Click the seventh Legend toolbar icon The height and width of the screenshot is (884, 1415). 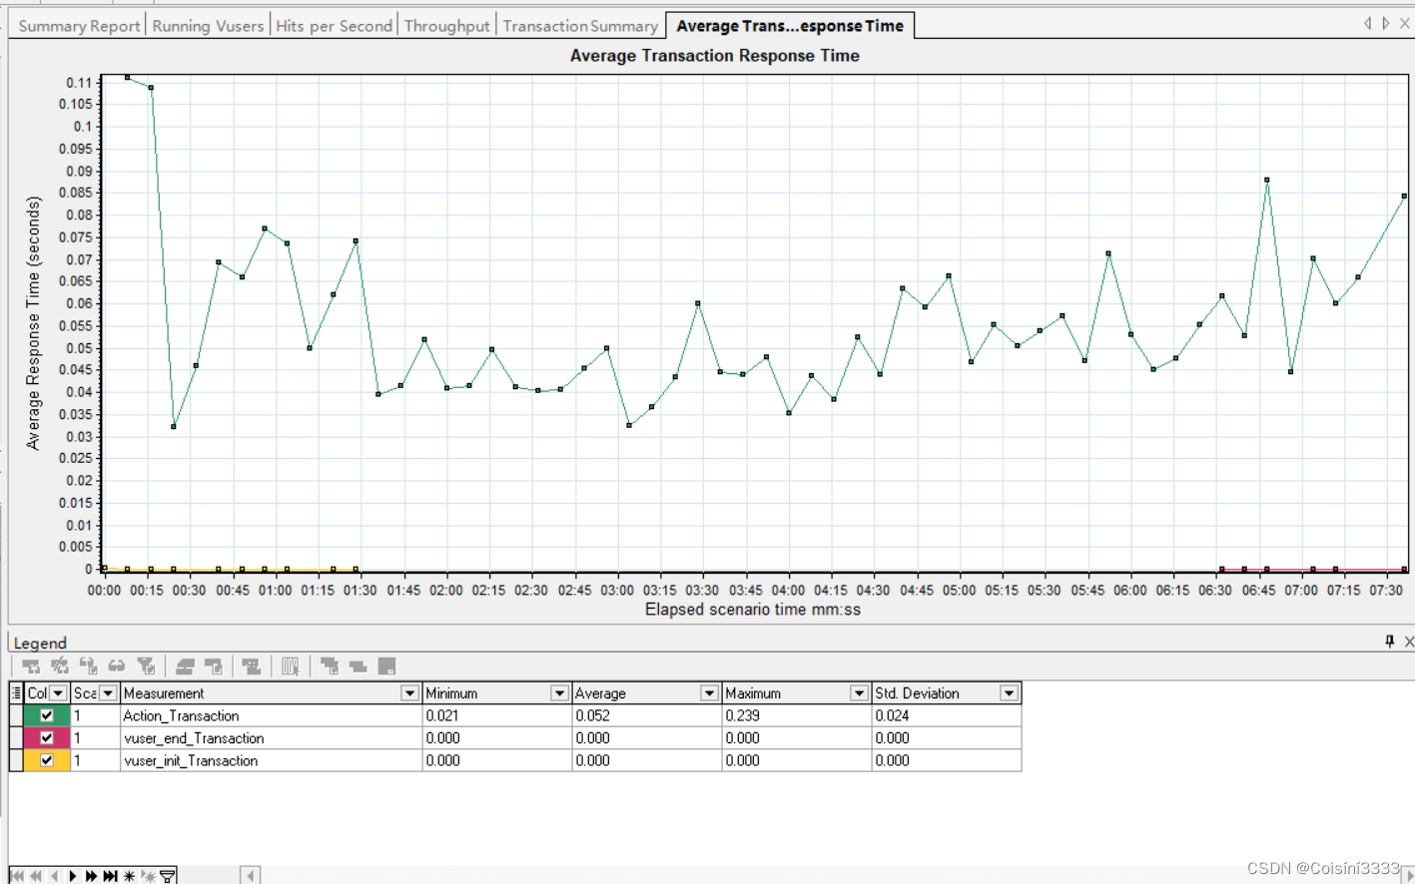pyautogui.click(x=214, y=666)
